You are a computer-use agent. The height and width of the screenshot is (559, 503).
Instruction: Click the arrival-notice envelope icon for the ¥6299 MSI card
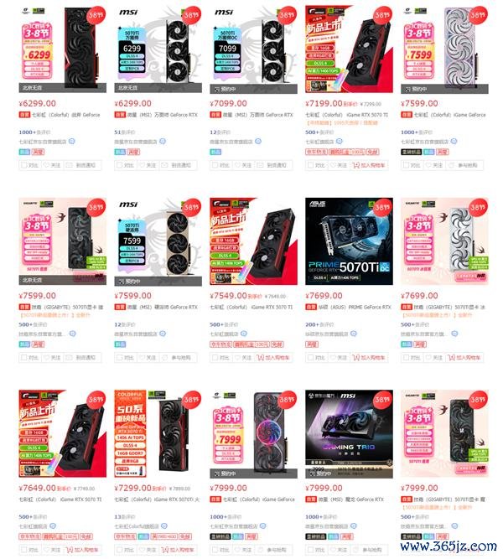[x=164, y=165]
